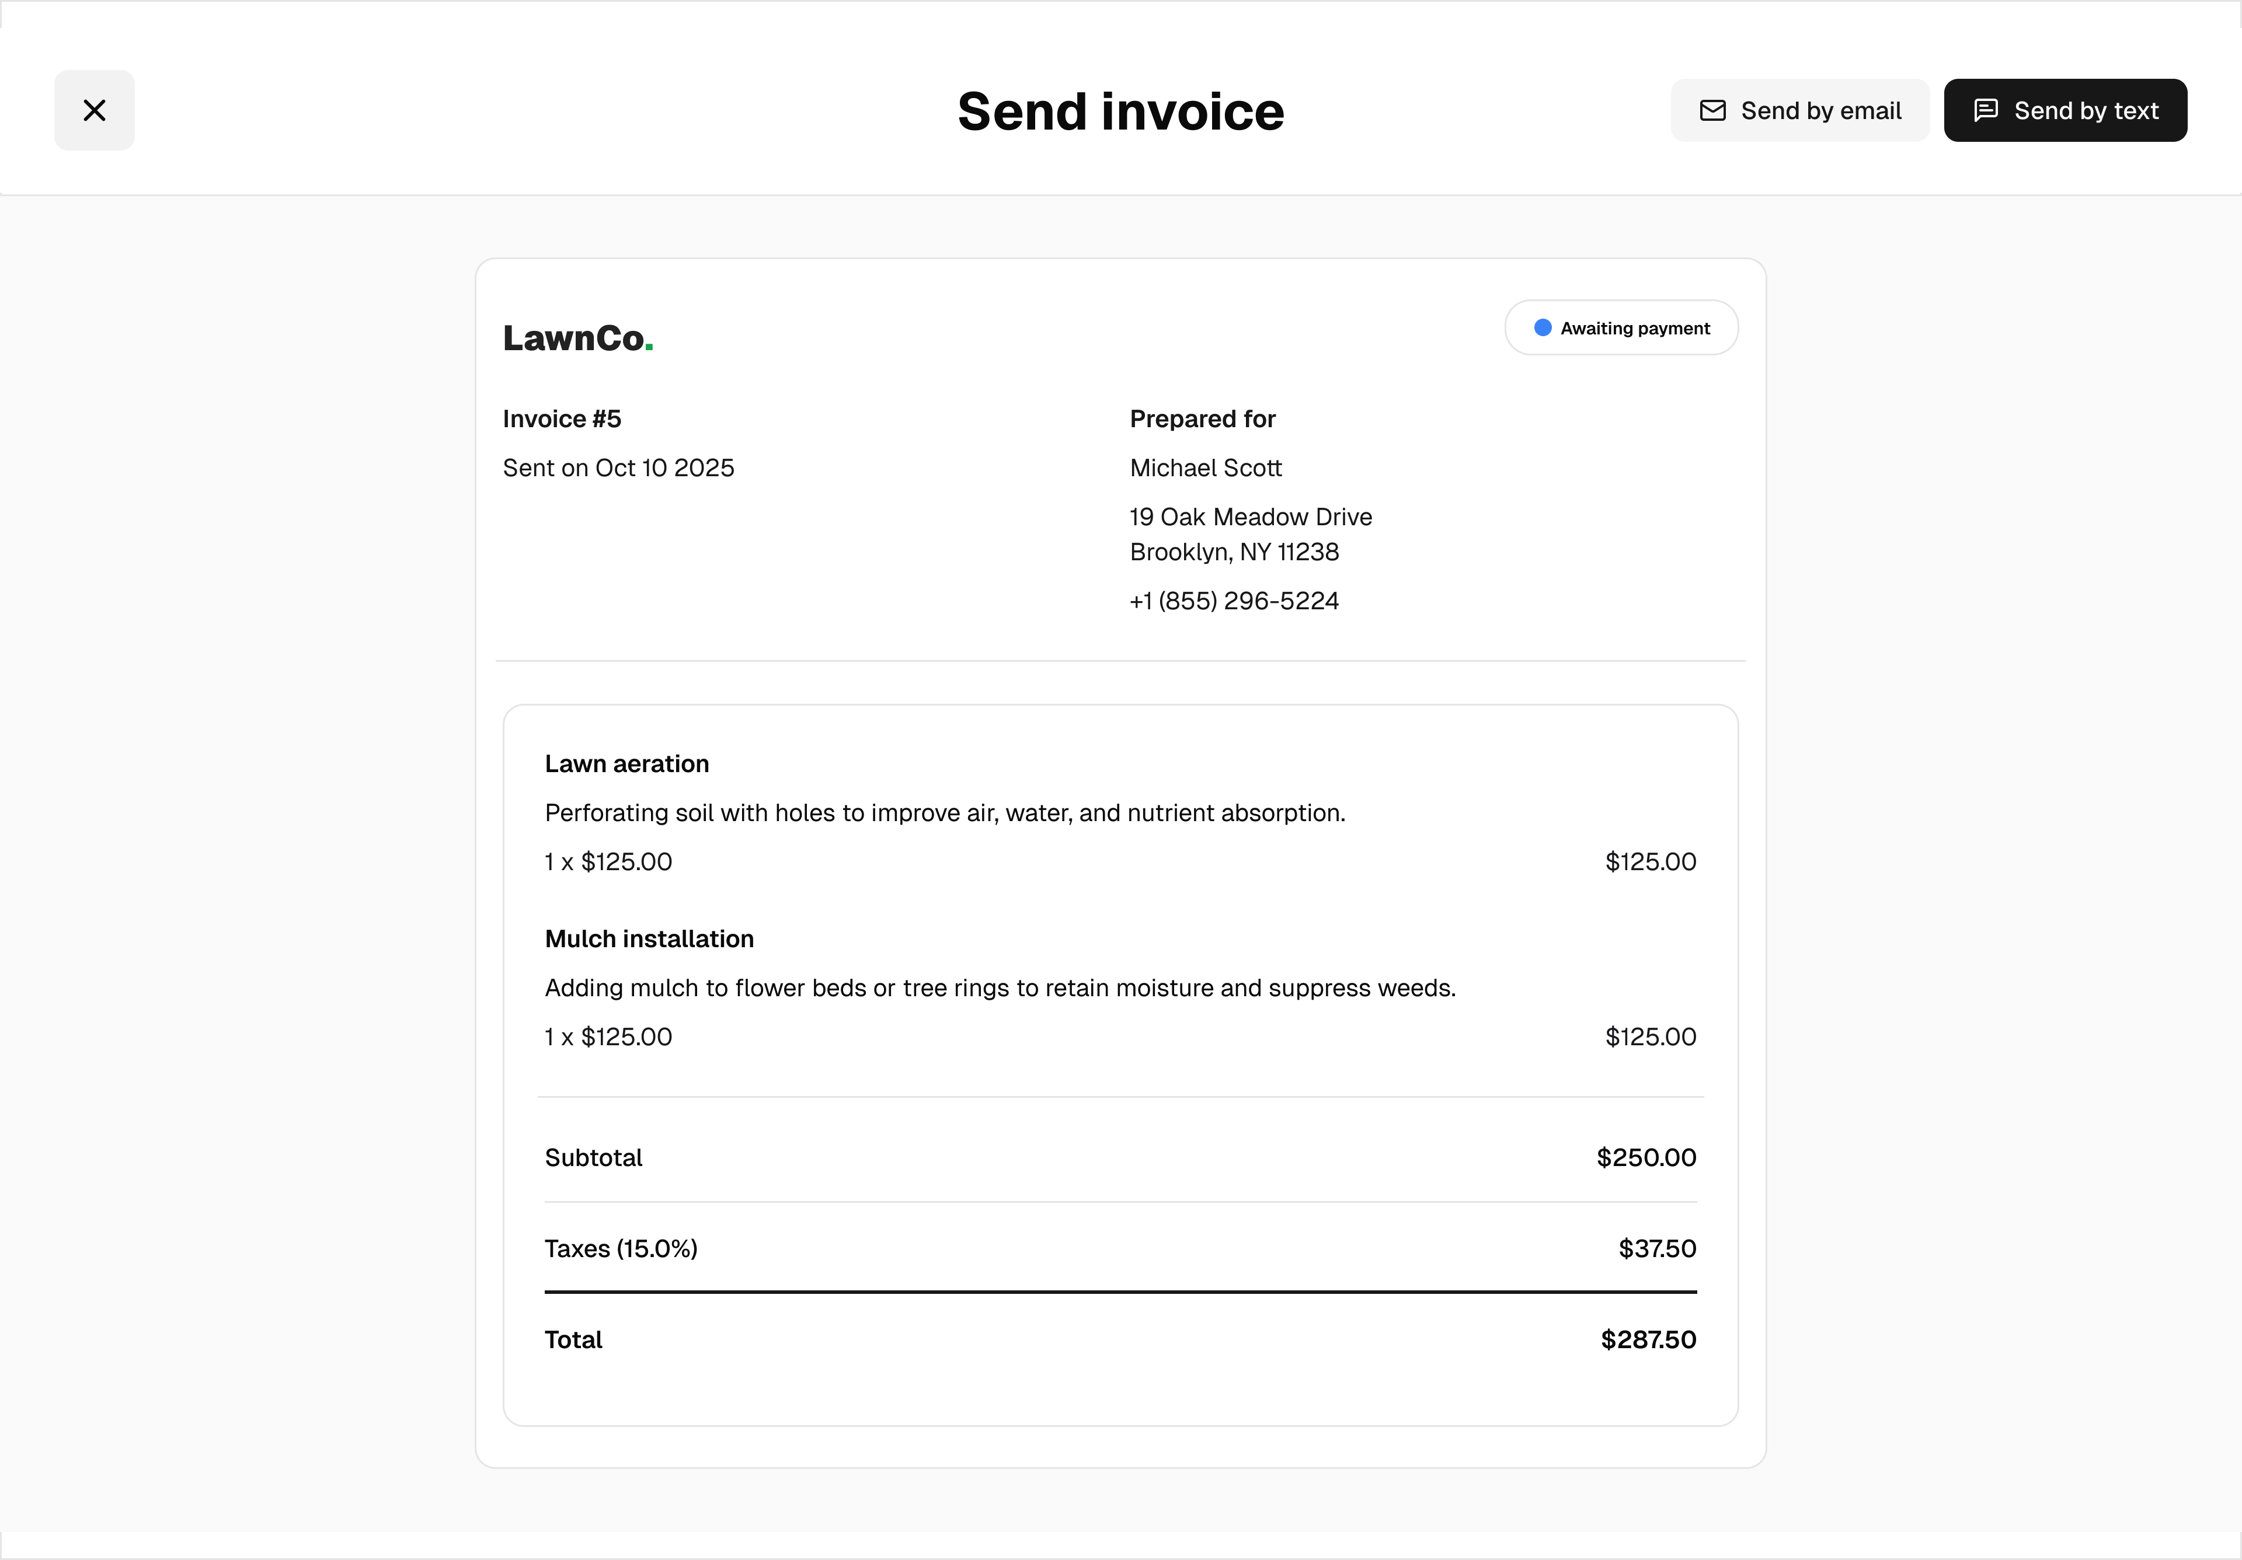Click the chat bubble text message icon
Viewport: 2242px width, 1560px height.
coord(1985,110)
